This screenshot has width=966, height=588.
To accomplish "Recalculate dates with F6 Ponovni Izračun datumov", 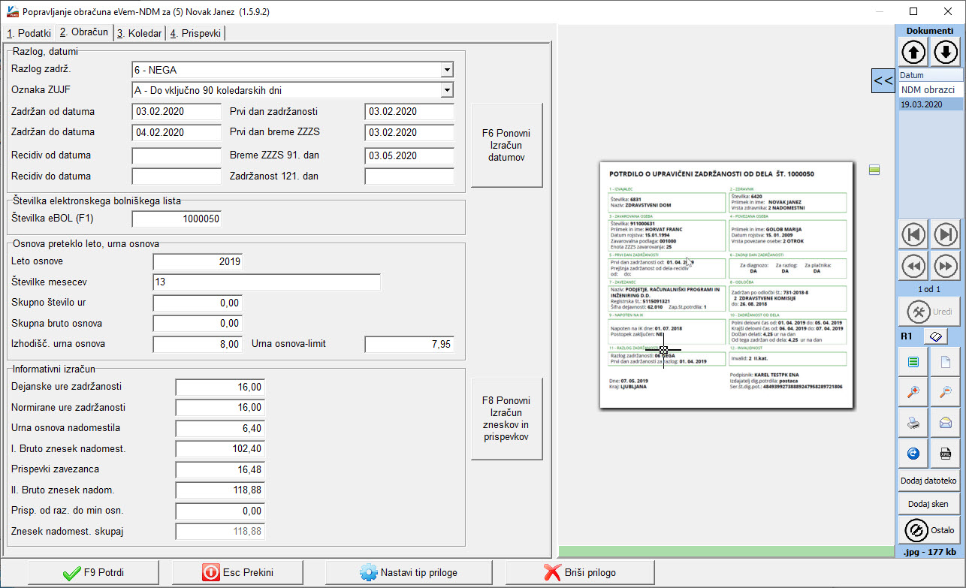I will tap(507, 145).
